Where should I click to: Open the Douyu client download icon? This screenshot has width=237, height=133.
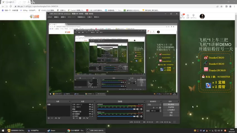182,16
